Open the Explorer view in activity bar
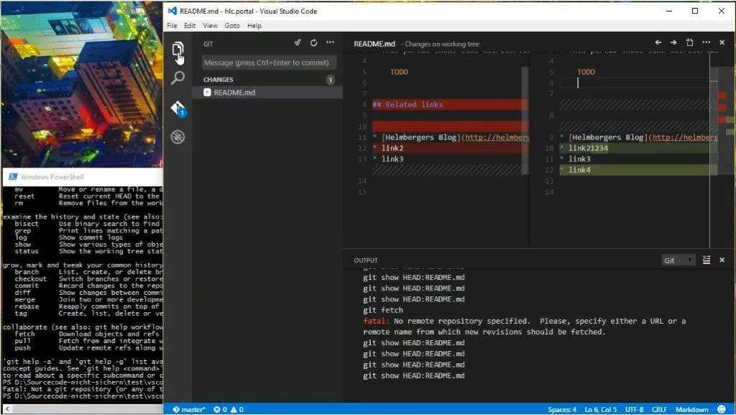 [x=178, y=50]
